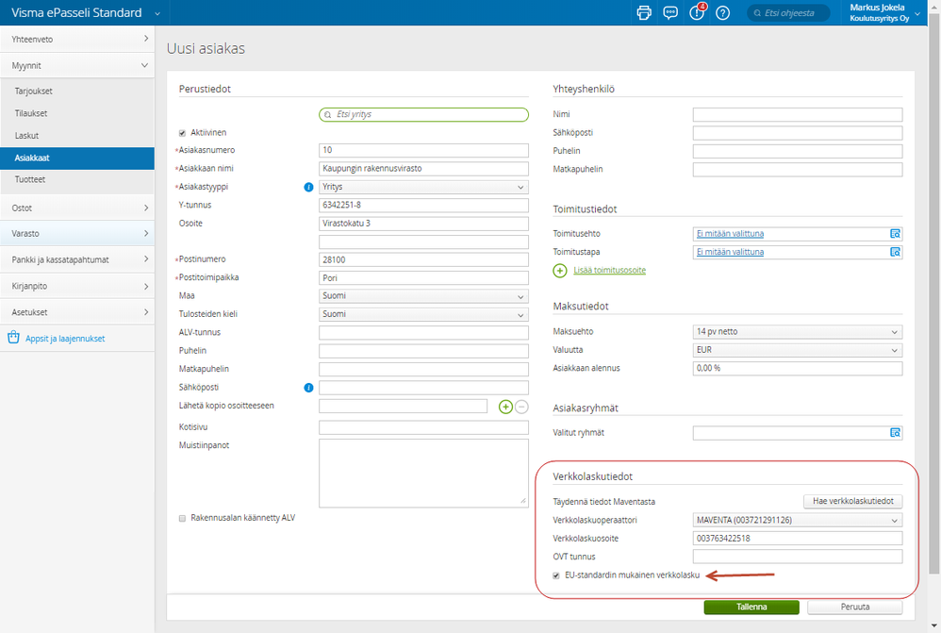
Task: Click Toimitustapa Ei mitään valittuna link
Action: coord(730,252)
